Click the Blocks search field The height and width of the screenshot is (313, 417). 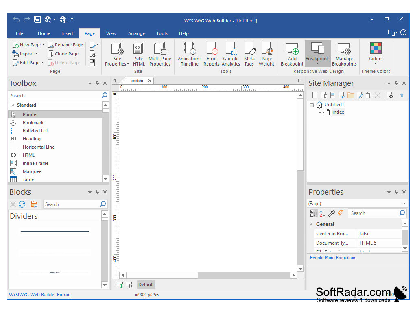click(72, 204)
